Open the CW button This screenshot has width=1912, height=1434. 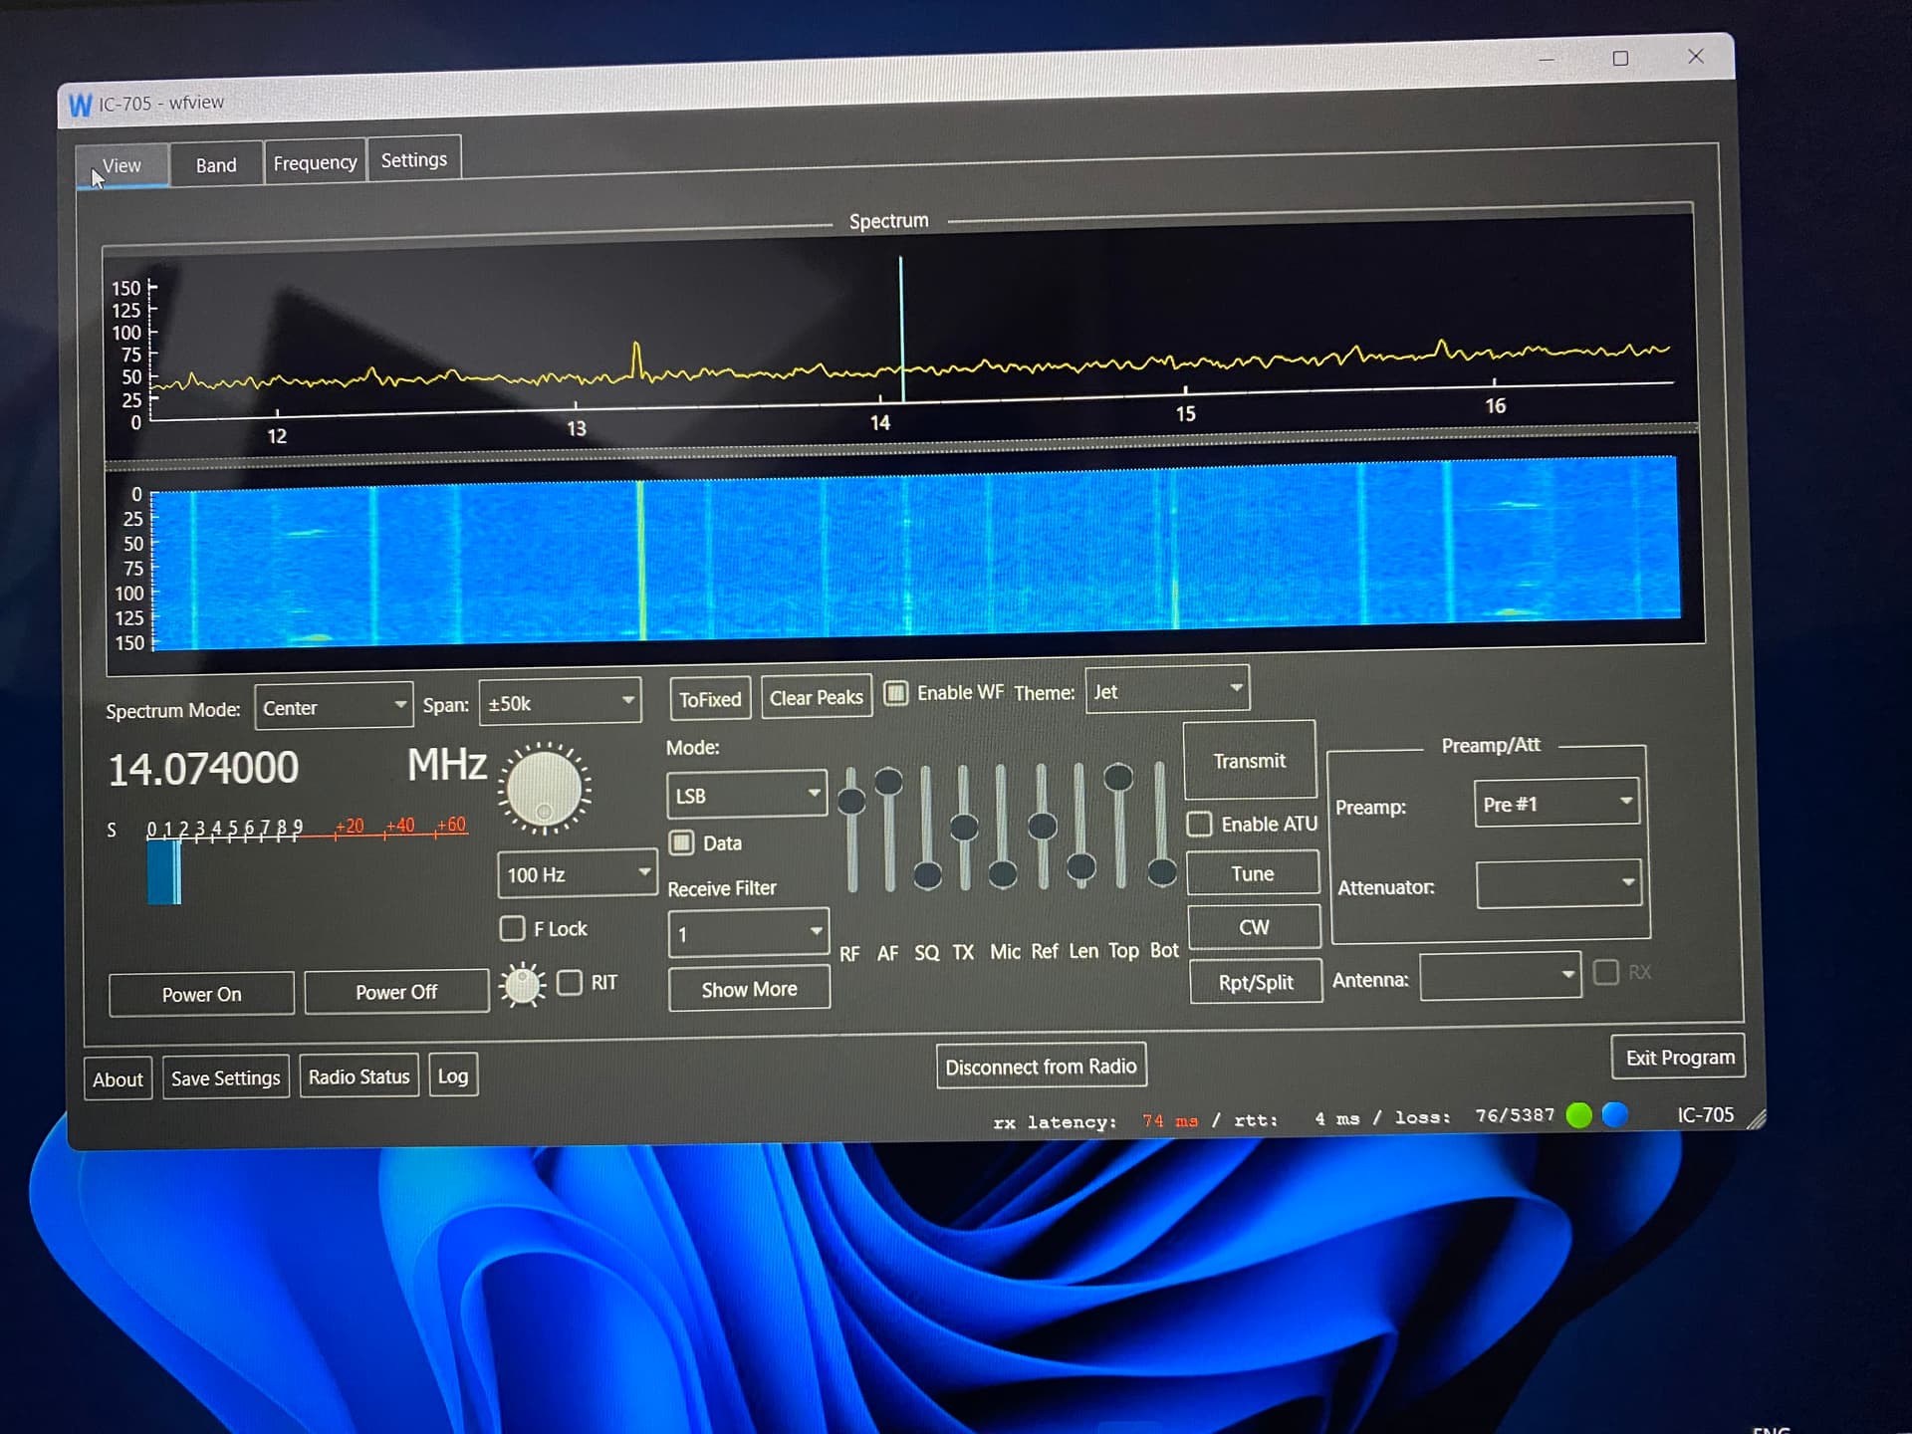pyautogui.click(x=1255, y=927)
